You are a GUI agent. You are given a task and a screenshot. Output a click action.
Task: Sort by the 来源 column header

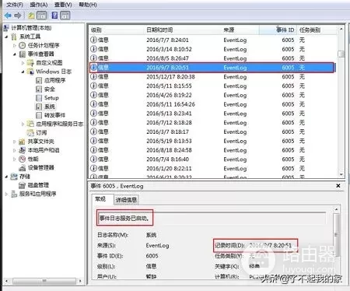click(x=240, y=30)
